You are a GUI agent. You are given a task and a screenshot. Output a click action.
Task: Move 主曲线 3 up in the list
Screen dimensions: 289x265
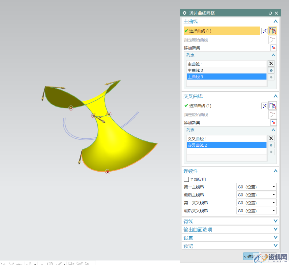coord(271,70)
